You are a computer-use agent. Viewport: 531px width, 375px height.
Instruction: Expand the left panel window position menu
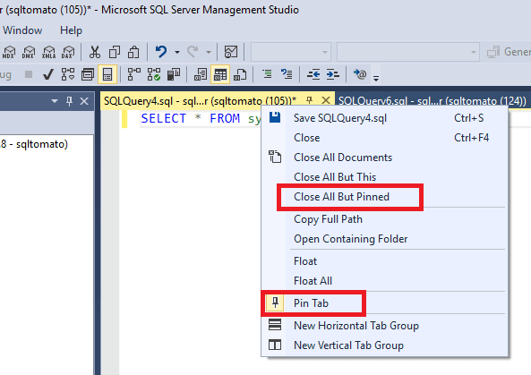(x=55, y=101)
